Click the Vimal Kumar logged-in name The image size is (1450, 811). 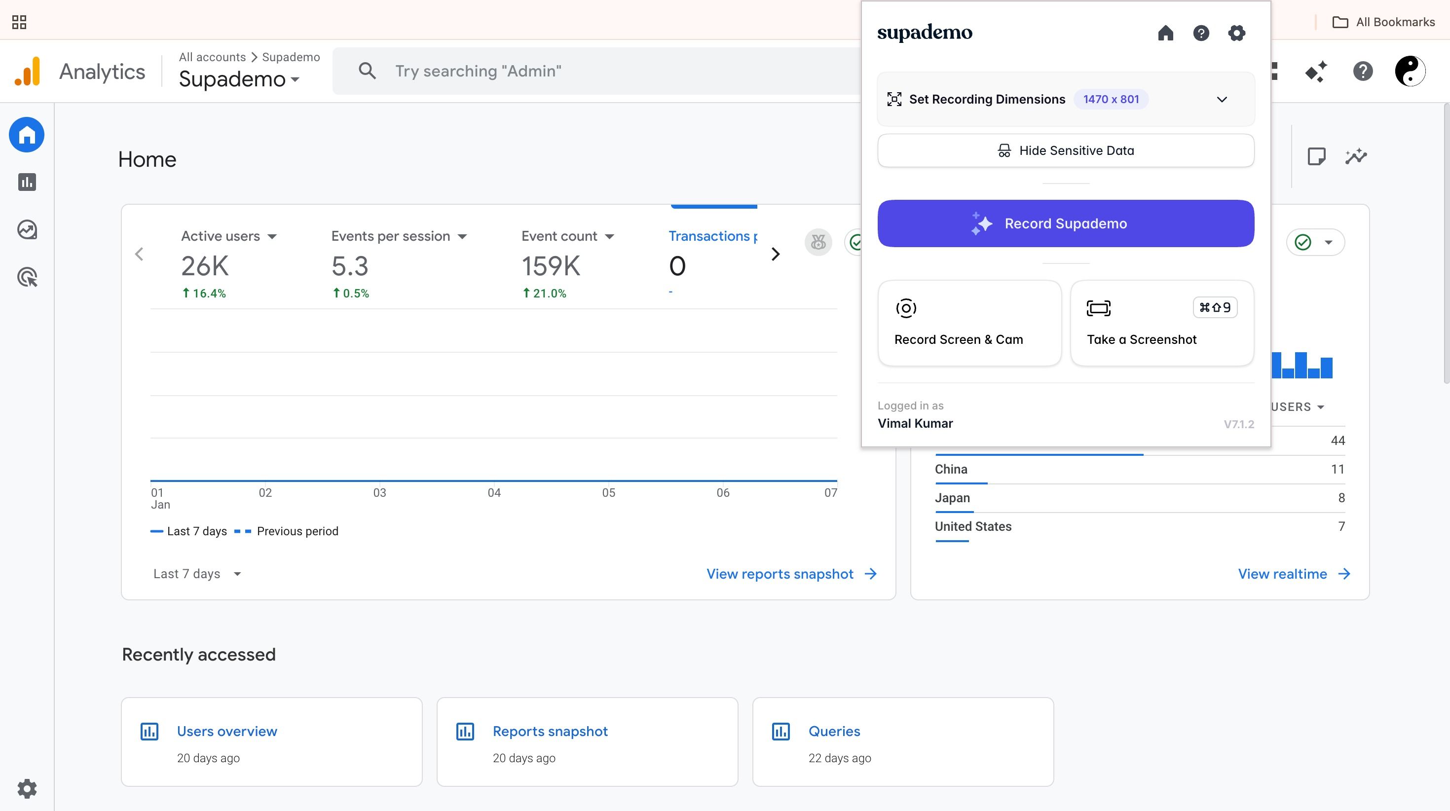coord(915,424)
